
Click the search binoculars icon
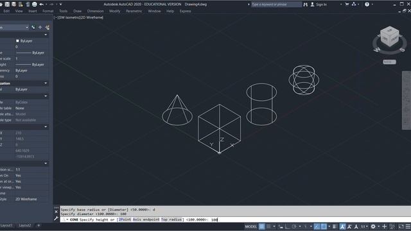point(306,4)
